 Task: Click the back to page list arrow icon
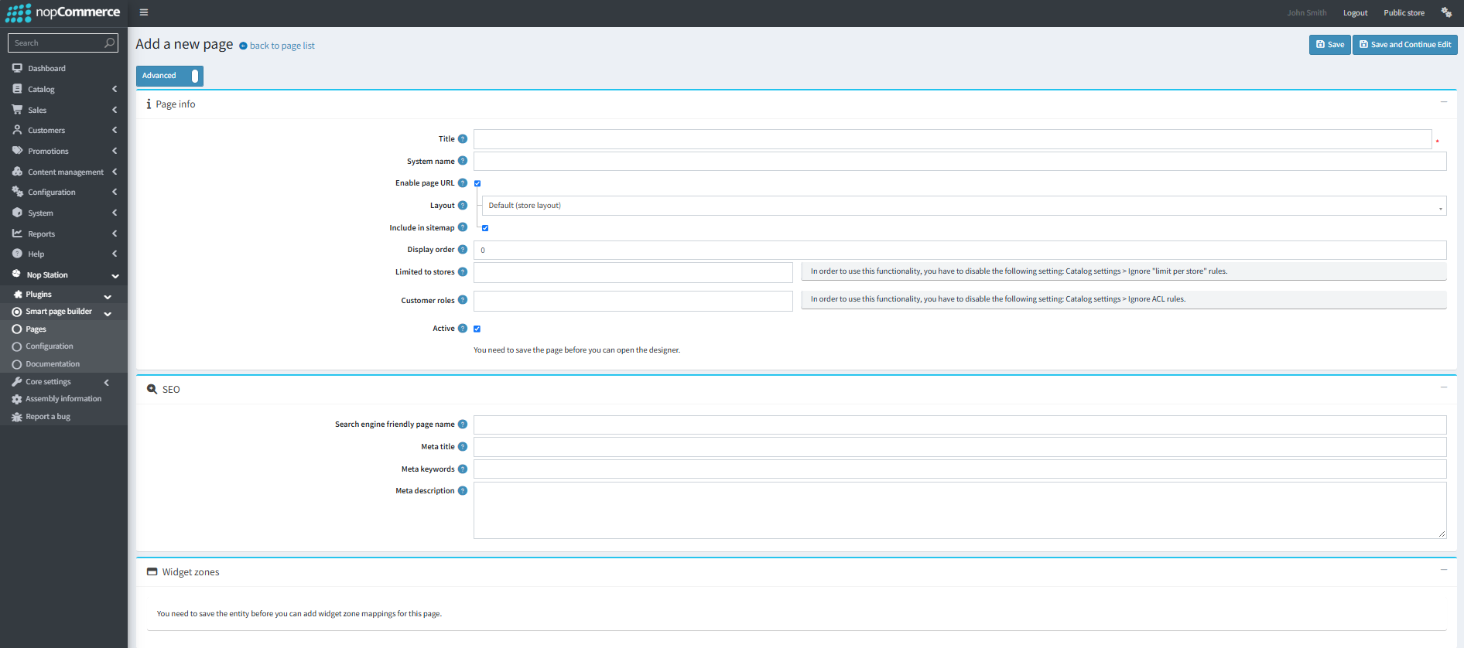[x=243, y=46]
